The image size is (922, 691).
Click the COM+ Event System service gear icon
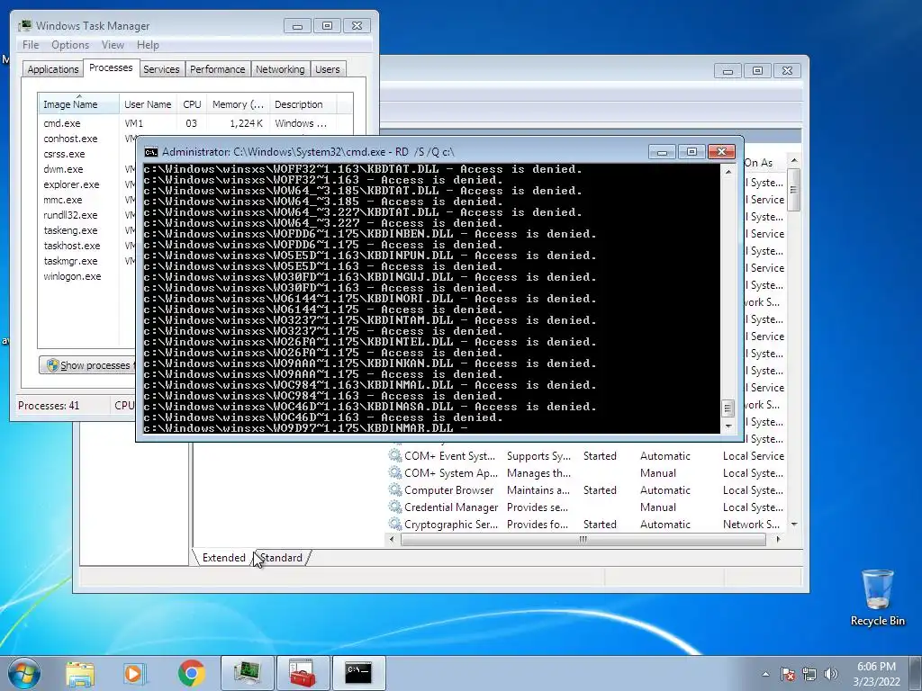[x=394, y=455]
